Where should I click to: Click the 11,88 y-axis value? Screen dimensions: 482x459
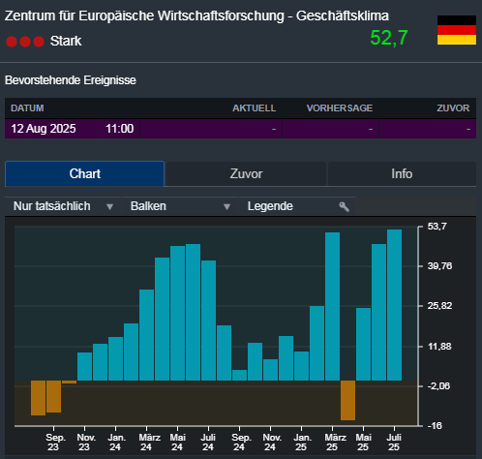pyautogui.click(x=439, y=347)
